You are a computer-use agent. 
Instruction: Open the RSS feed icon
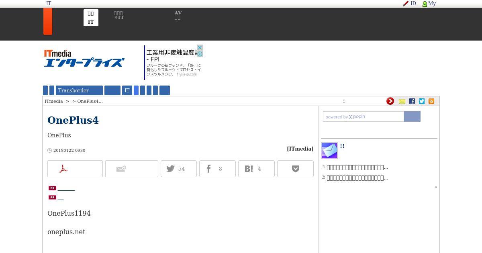(431, 101)
